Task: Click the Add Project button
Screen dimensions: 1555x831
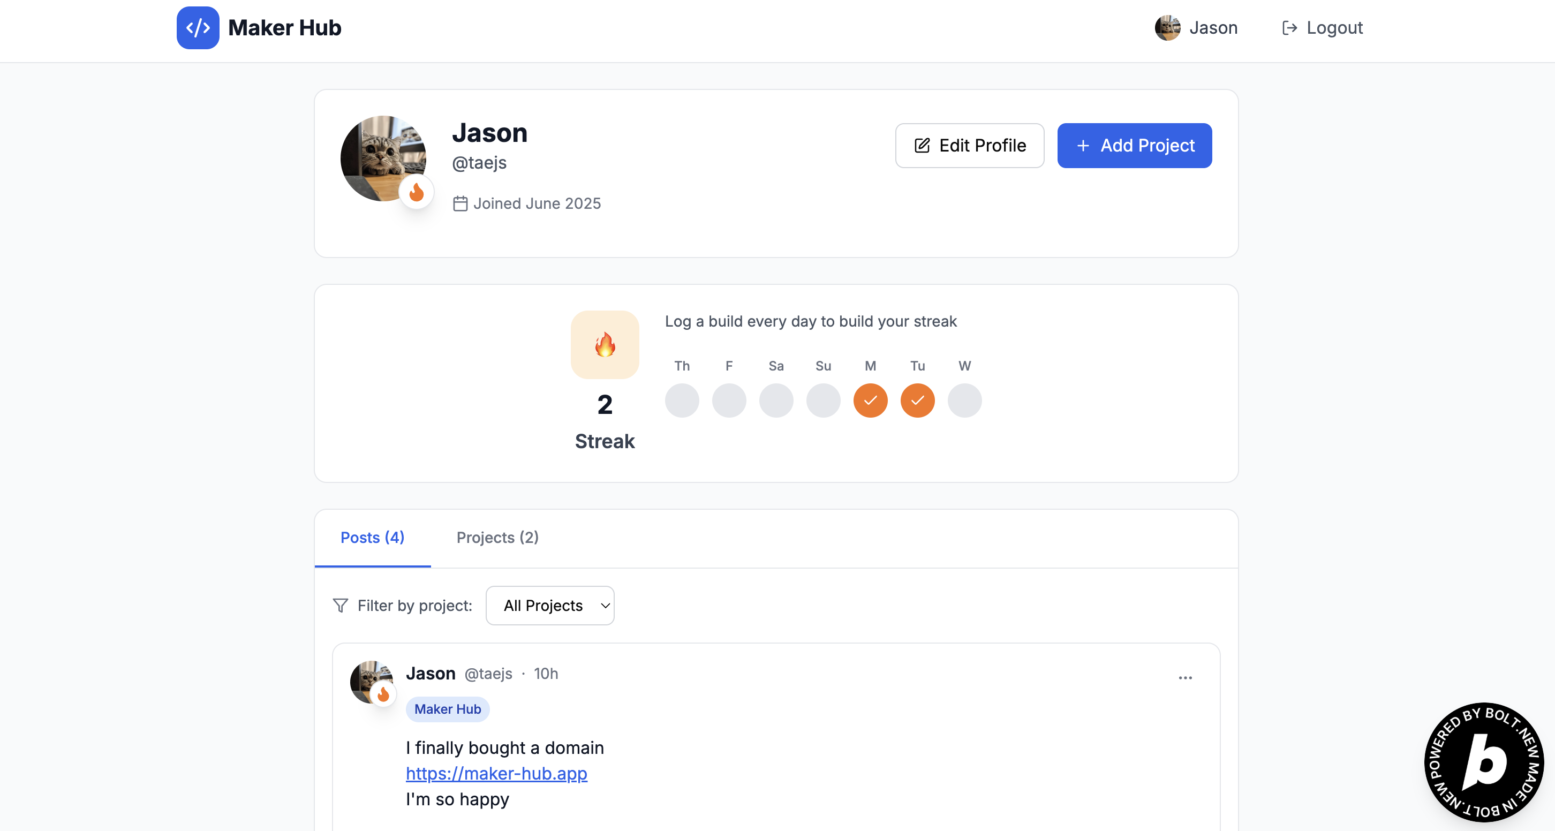Action: (x=1134, y=146)
